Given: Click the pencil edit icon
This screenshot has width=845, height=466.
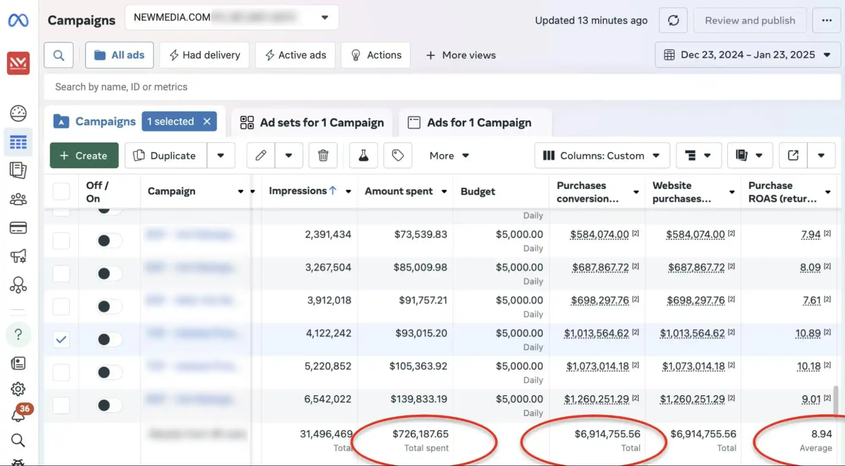Looking at the screenshot, I should tap(261, 156).
